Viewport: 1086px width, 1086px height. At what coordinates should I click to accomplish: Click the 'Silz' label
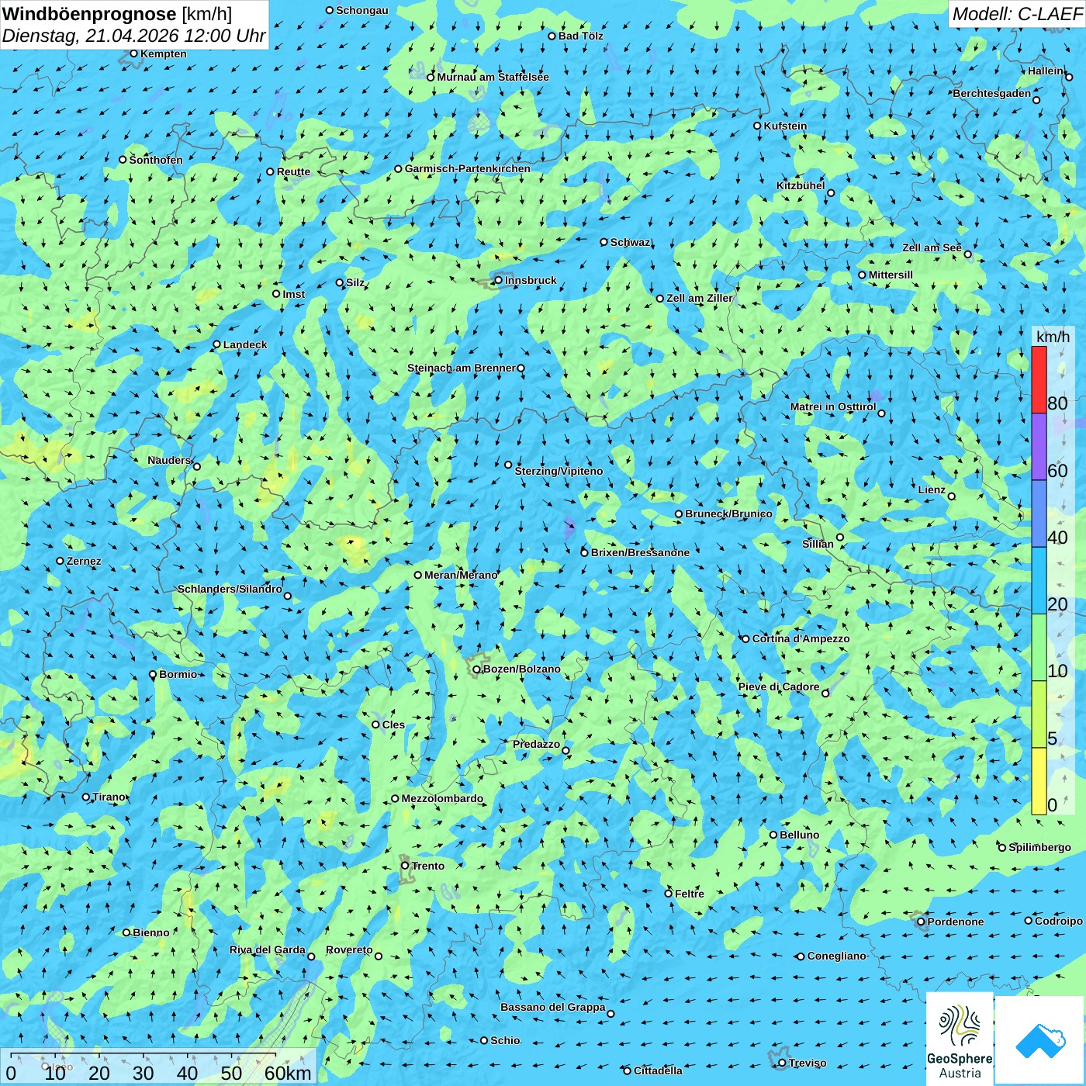[355, 282]
